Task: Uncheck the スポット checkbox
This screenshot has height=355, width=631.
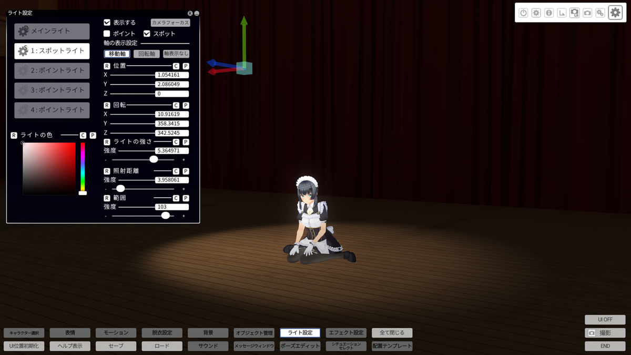Action: 147,34
